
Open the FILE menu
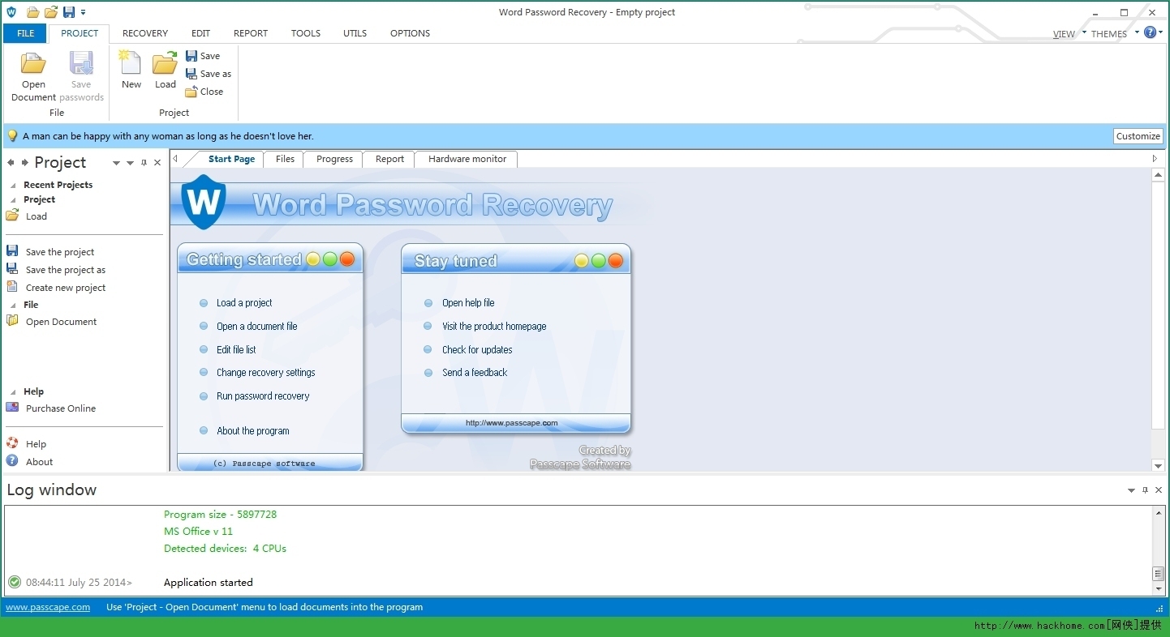pos(25,33)
